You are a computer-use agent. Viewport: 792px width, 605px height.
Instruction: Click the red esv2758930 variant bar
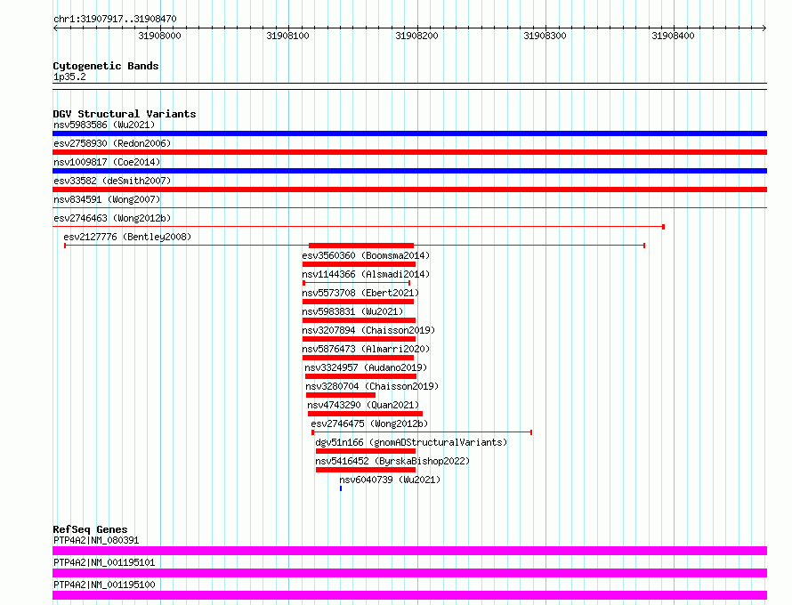coord(409,152)
